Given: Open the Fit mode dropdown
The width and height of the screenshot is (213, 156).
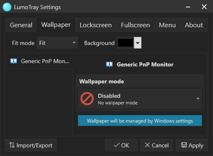Looking at the screenshot, I should [x=57, y=43].
